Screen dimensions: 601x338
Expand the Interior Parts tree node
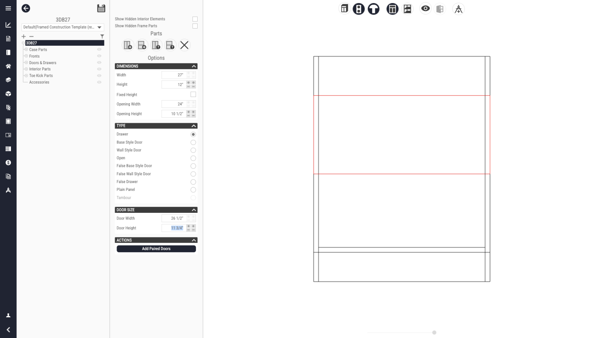[x=26, y=69]
